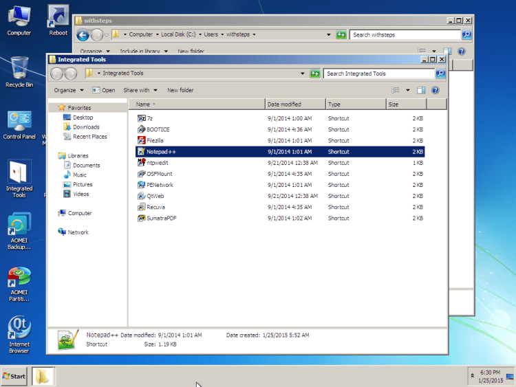
Task: Open the 7z shortcut icon
Action: 142,118
